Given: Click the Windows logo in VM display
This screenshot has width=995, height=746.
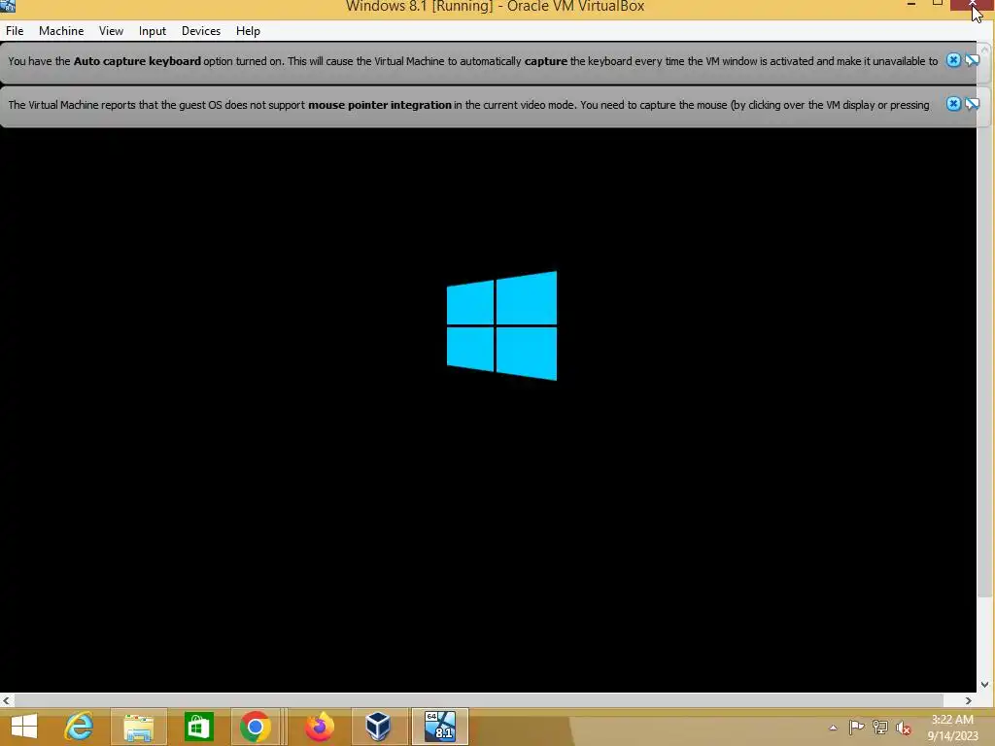Looking at the screenshot, I should 502,326.
